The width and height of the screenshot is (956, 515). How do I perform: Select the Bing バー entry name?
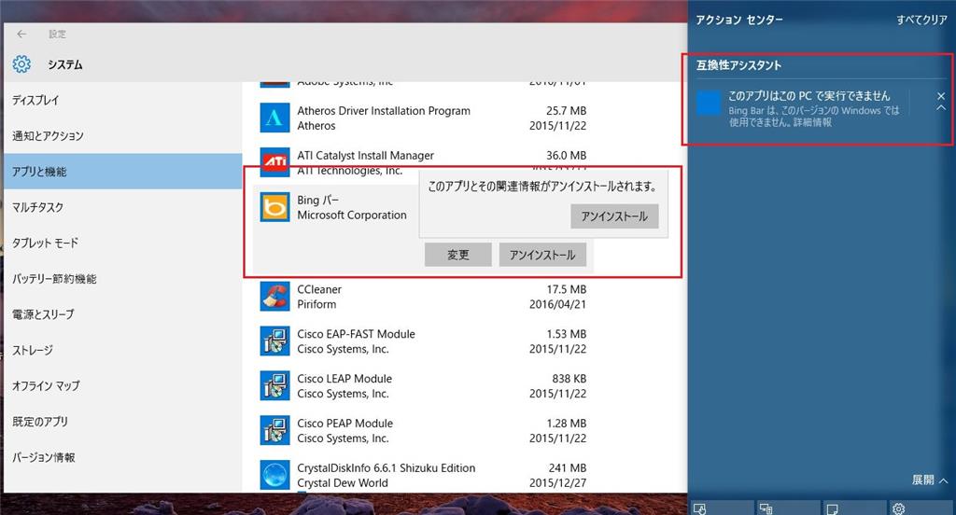(317, 200)
